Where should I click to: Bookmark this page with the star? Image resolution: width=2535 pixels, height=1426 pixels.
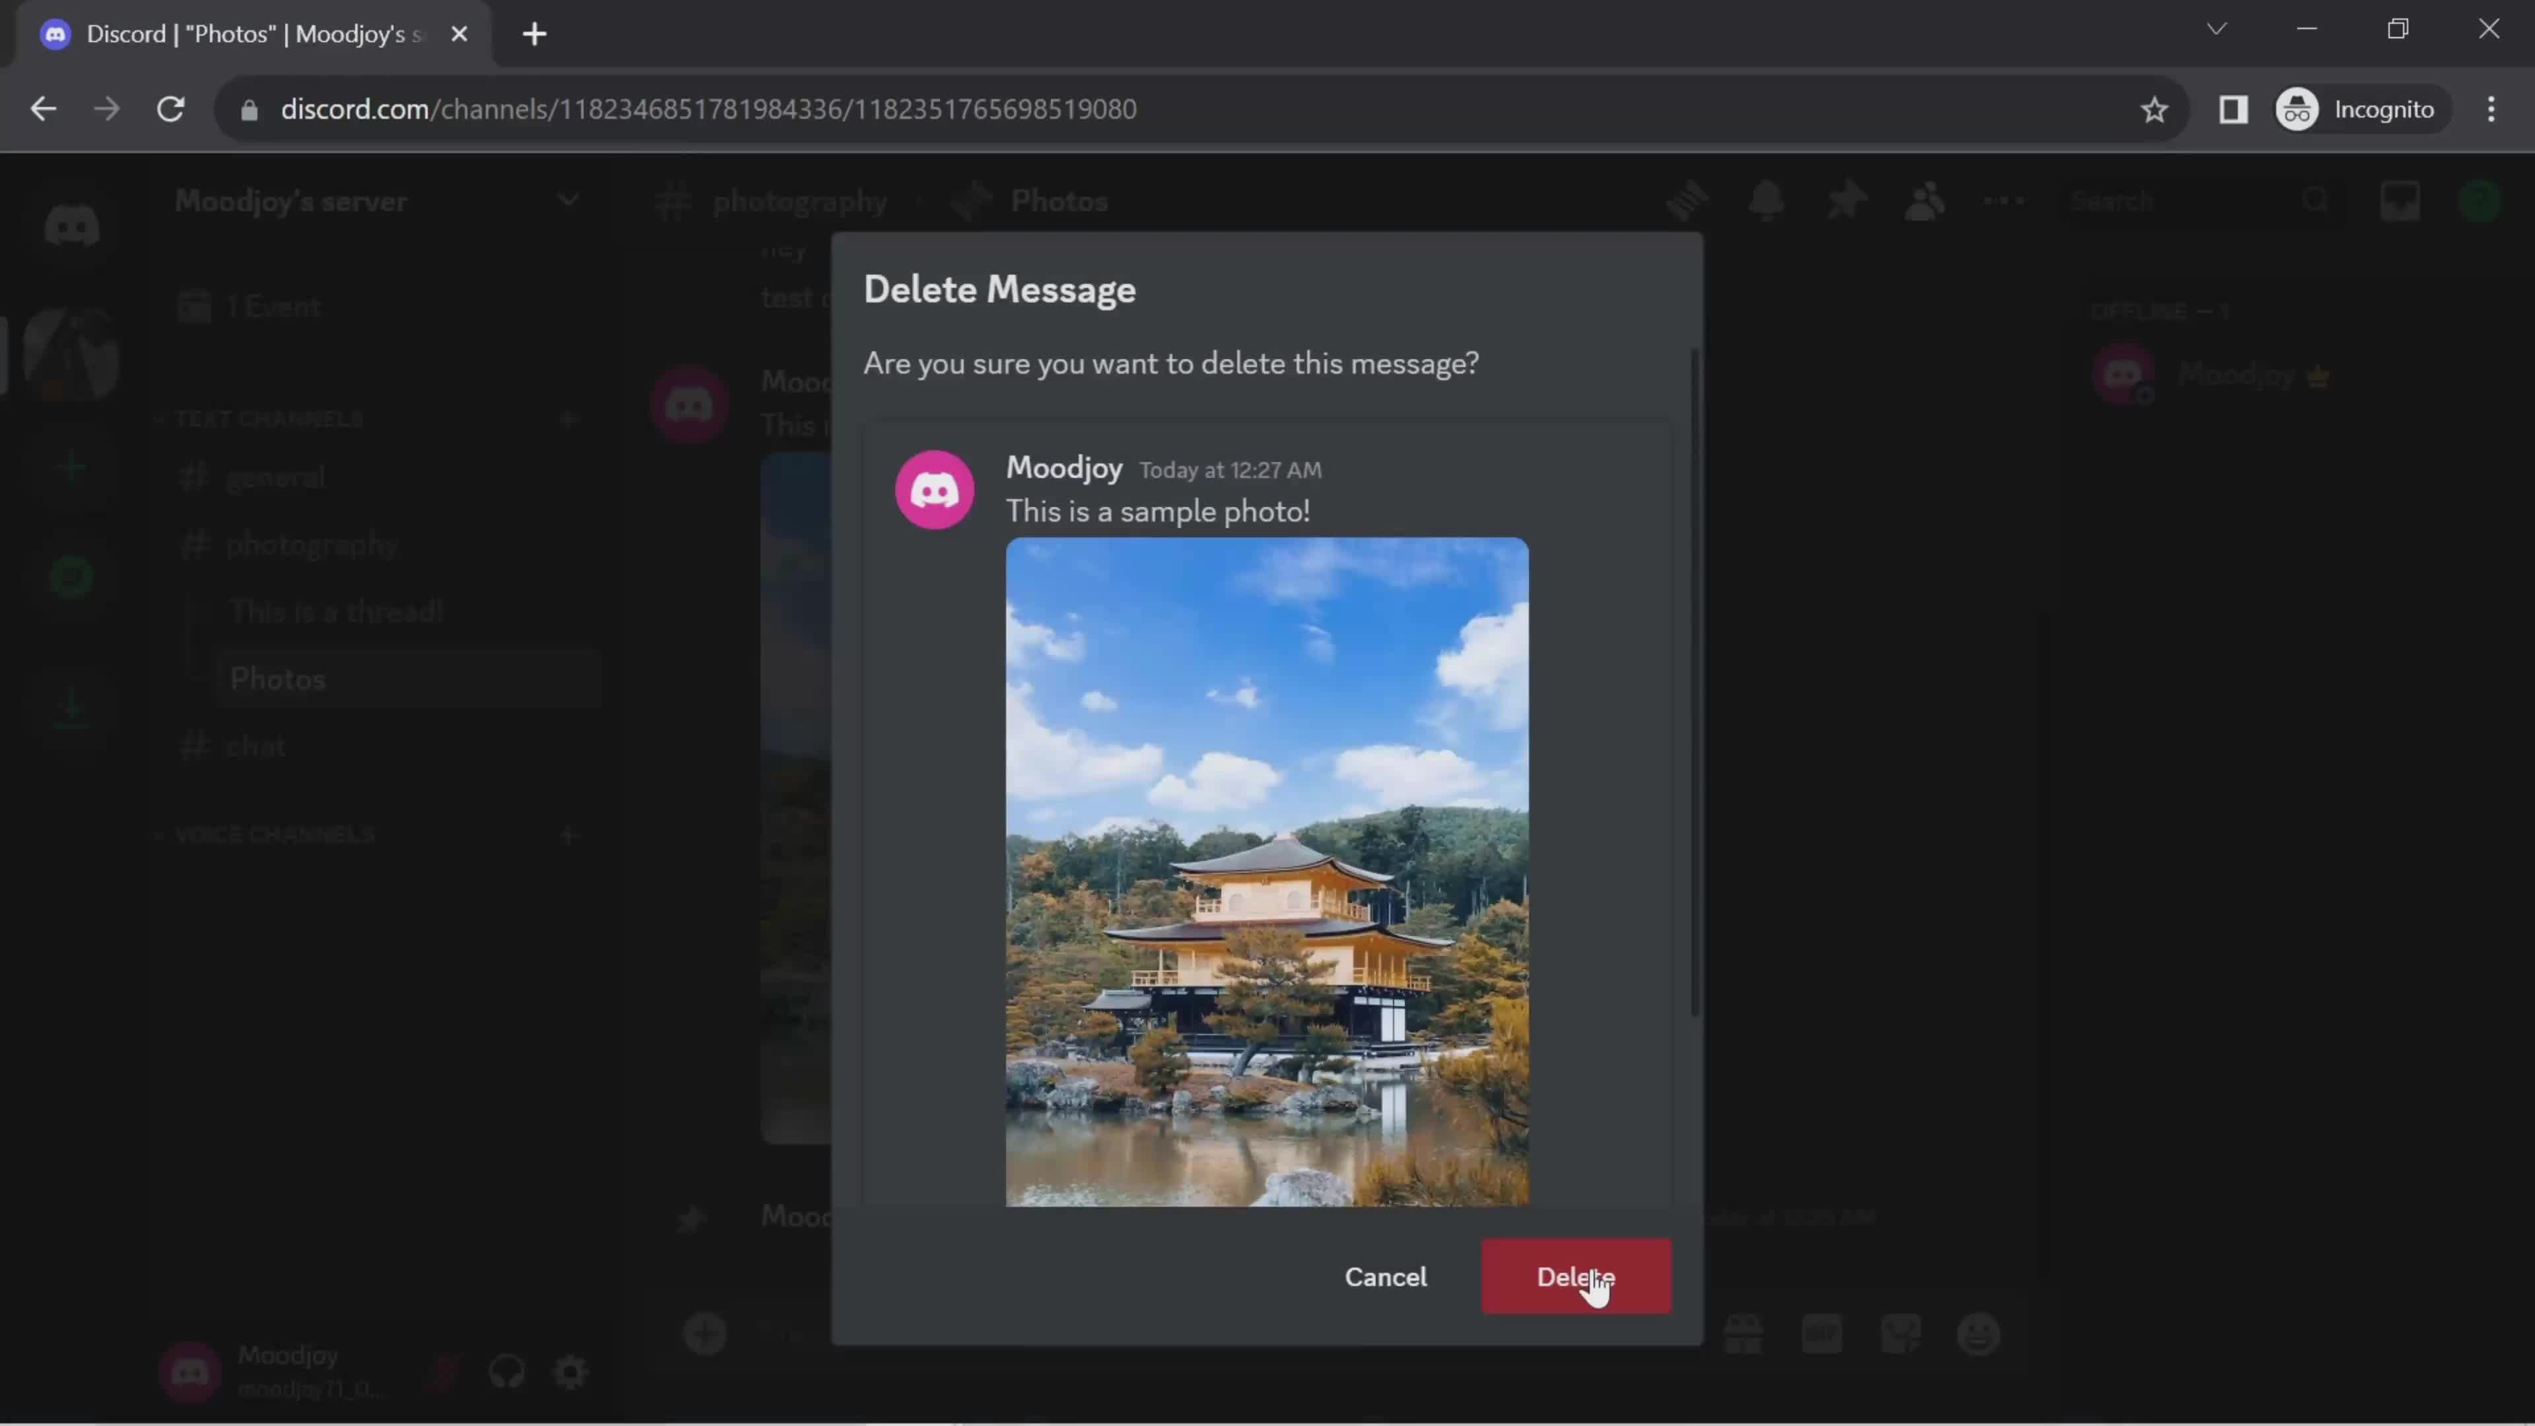point(2154,109)
